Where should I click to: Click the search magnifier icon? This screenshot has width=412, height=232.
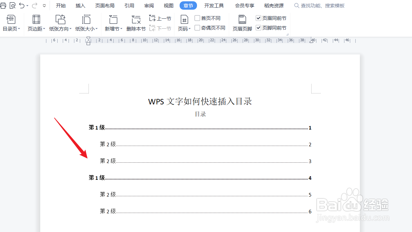(297, 5)
